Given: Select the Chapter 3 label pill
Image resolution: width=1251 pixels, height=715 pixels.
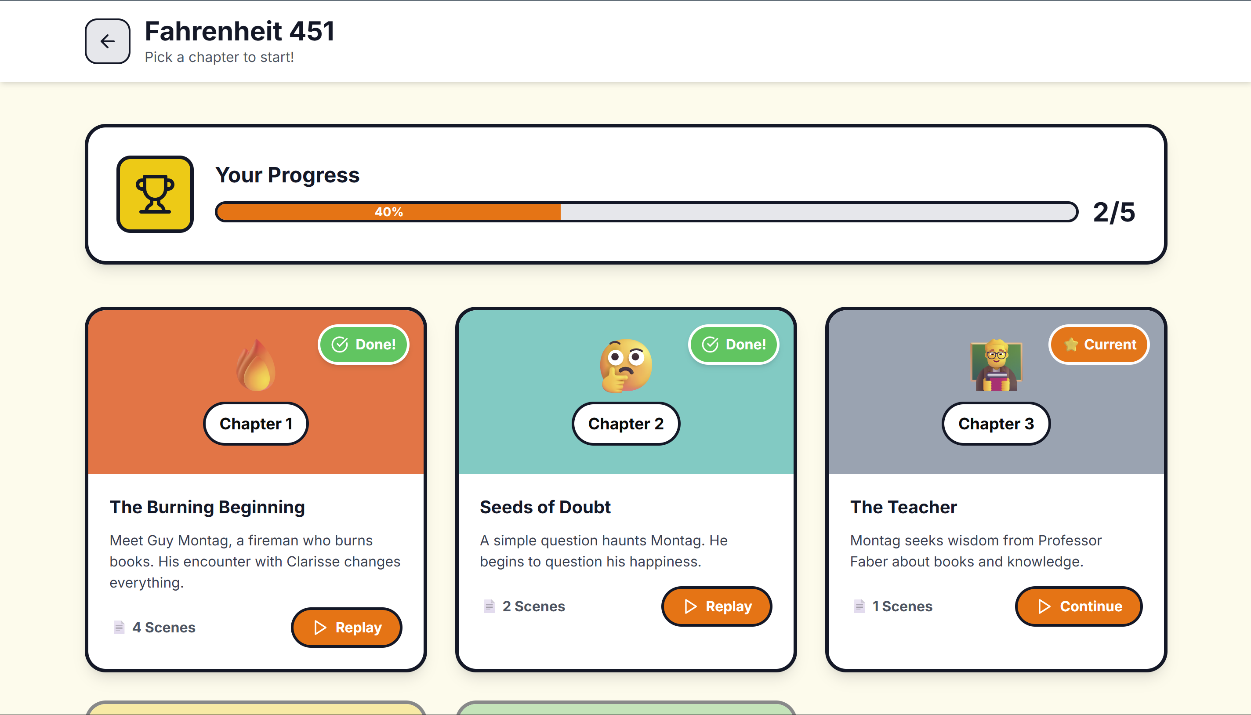Looking at the screenshot, I should pos(996,423).
